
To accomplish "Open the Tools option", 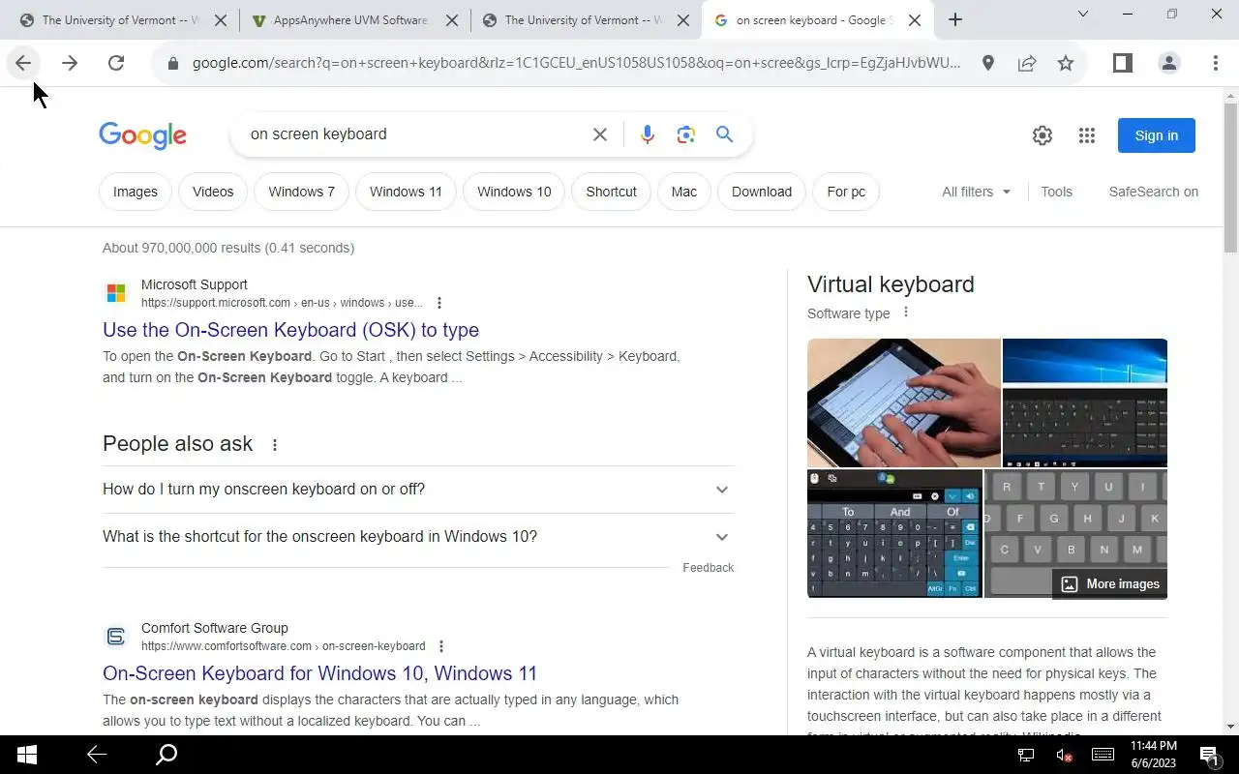I will pyautogui.click(x=1056, y=192).
